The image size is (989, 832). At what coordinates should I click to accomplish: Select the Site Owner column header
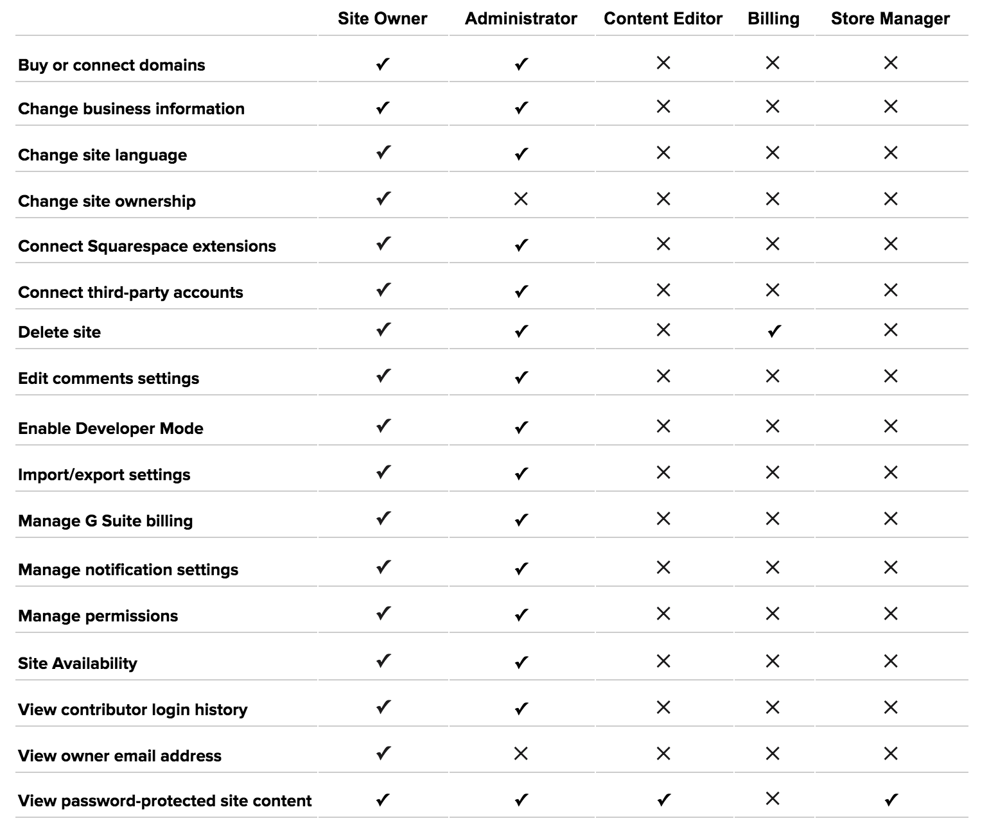coord(383,19)
